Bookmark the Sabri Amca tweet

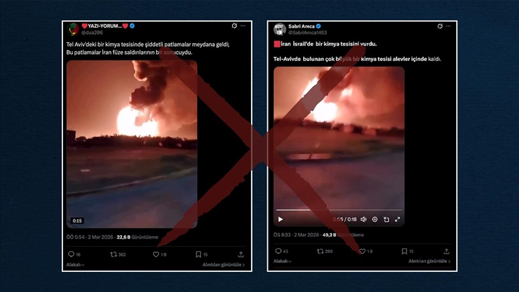(404, 251)
